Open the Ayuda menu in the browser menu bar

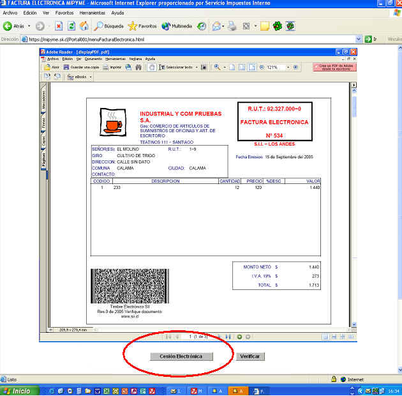tap(117, 13)
